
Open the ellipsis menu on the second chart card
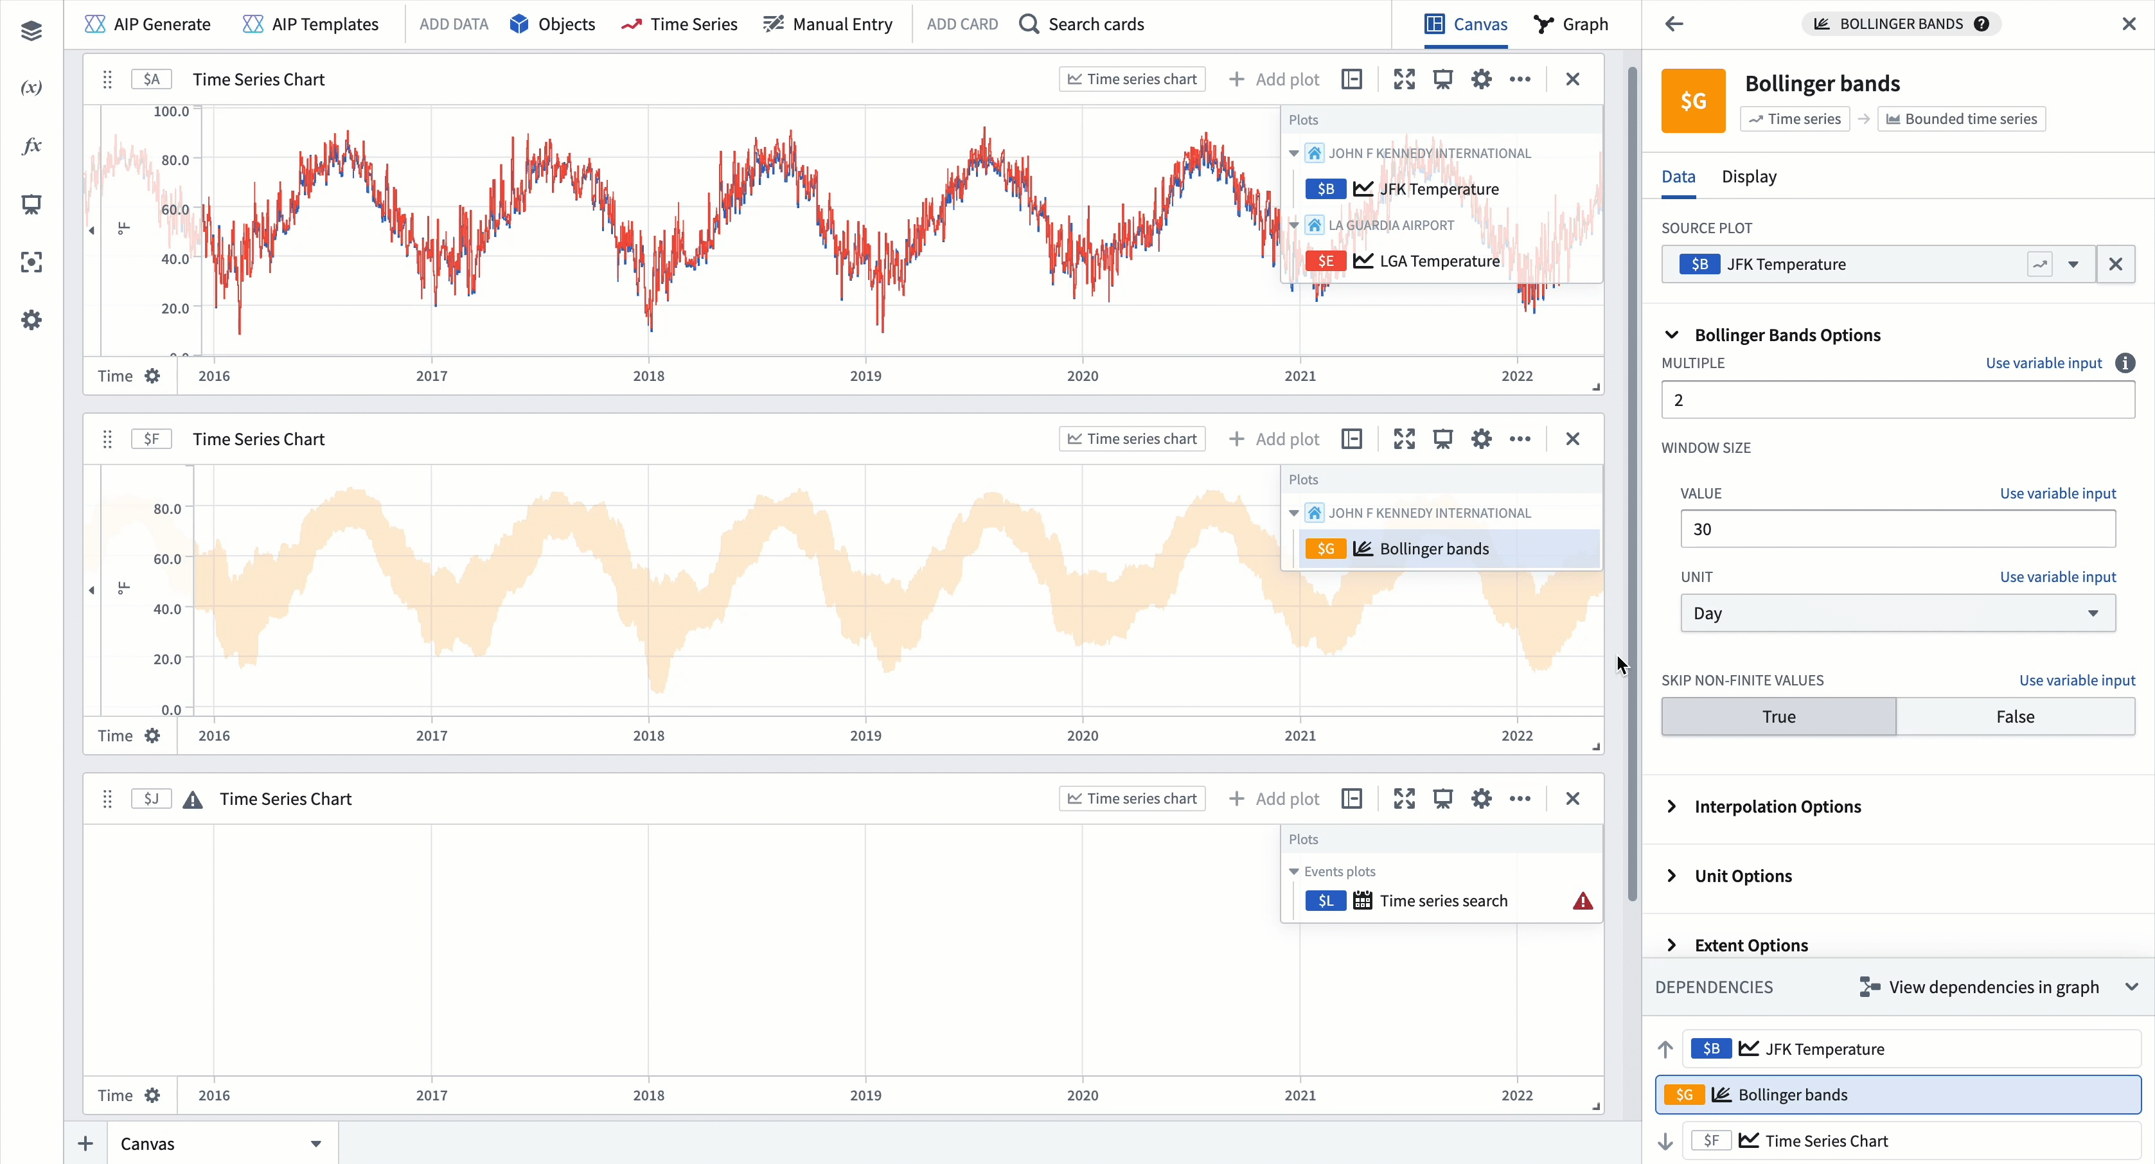[x=1520, y=438]
